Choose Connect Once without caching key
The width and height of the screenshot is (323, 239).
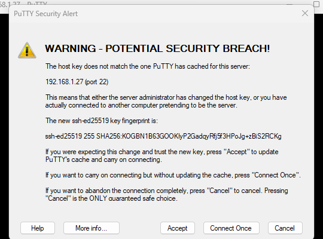pos(231,228)
